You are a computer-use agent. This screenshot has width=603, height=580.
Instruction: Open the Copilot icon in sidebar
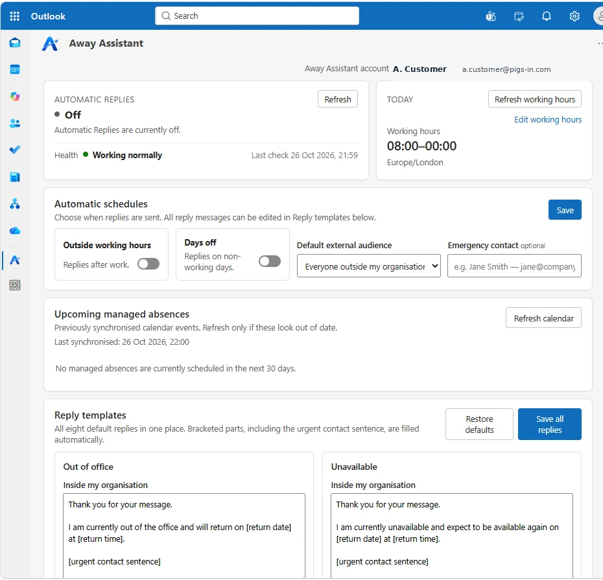[x=15, y=97]
